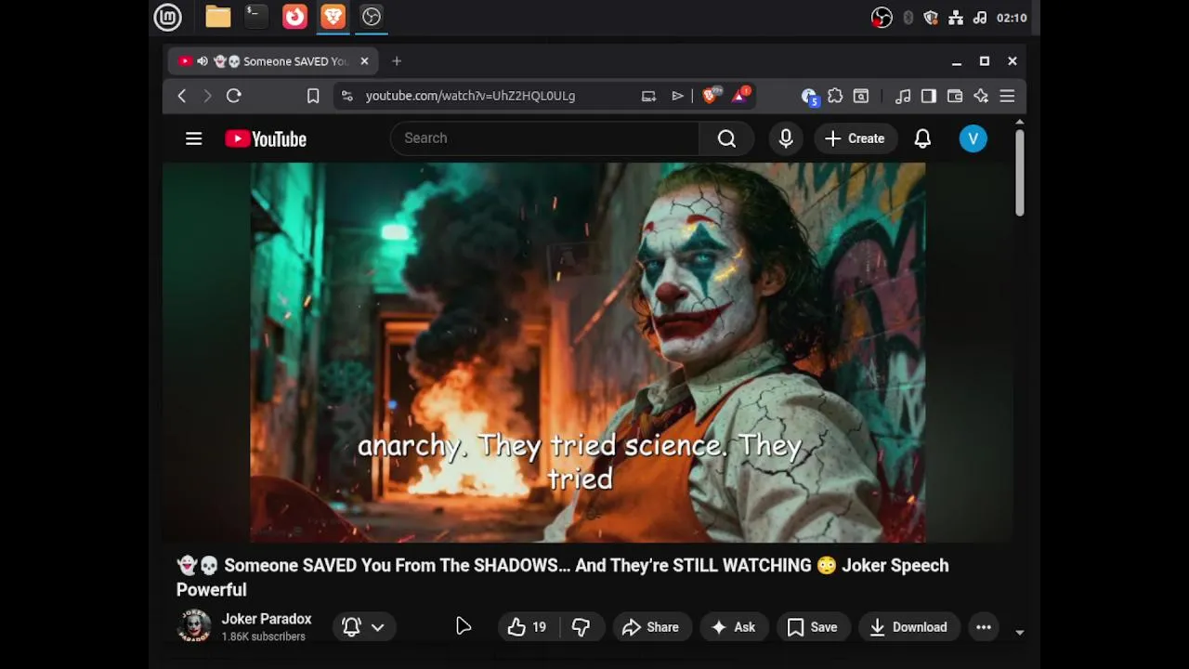Screen dimensions: 1189x669
Task: Reload the YouTube page
Action: (234, 96)
